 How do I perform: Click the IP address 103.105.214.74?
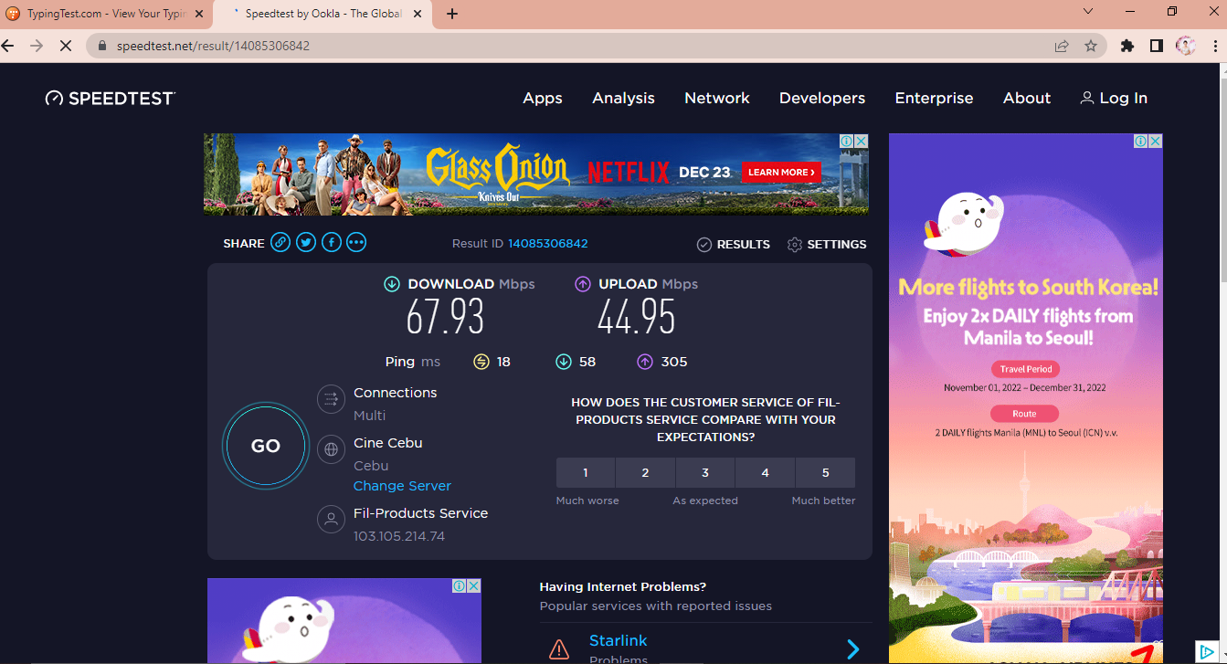coord(399,536)
